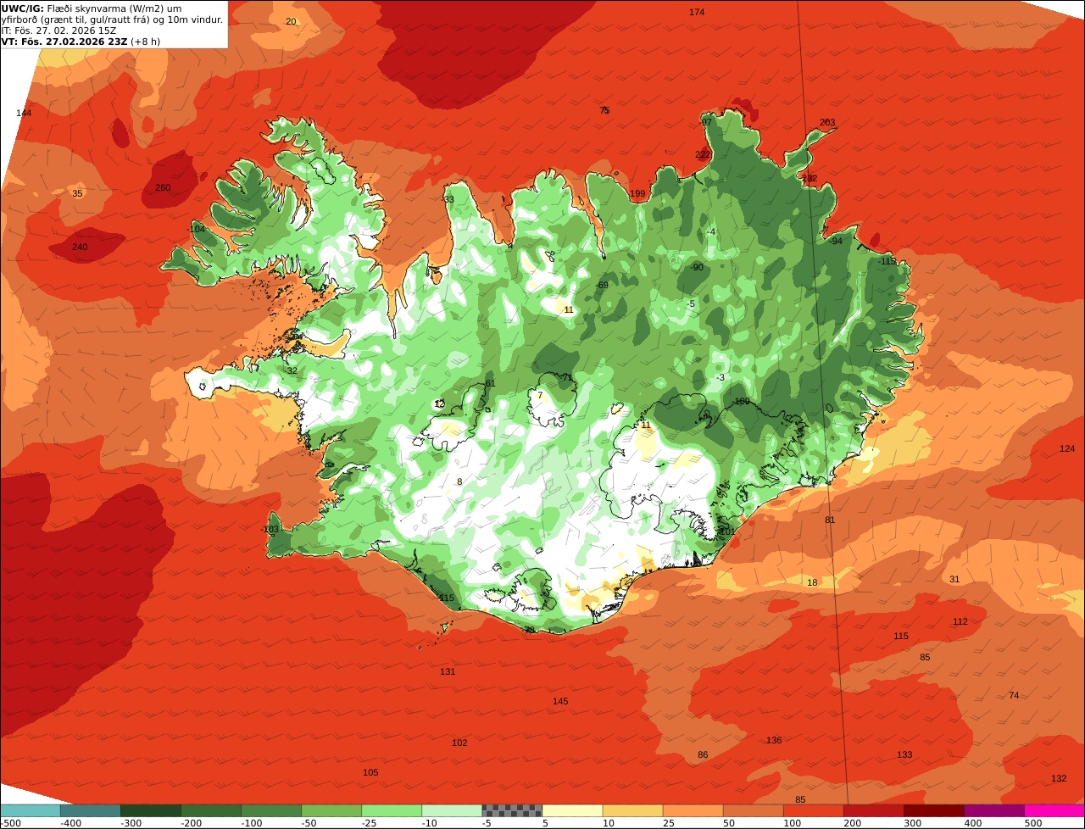Select the pale yellow 5 to 10 swatch
1085x829 pixels.
tap(572, 810)
